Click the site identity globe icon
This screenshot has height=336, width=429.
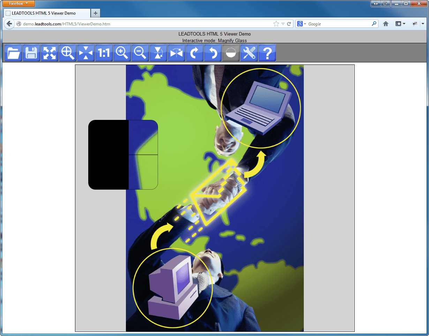coord(19,24)
